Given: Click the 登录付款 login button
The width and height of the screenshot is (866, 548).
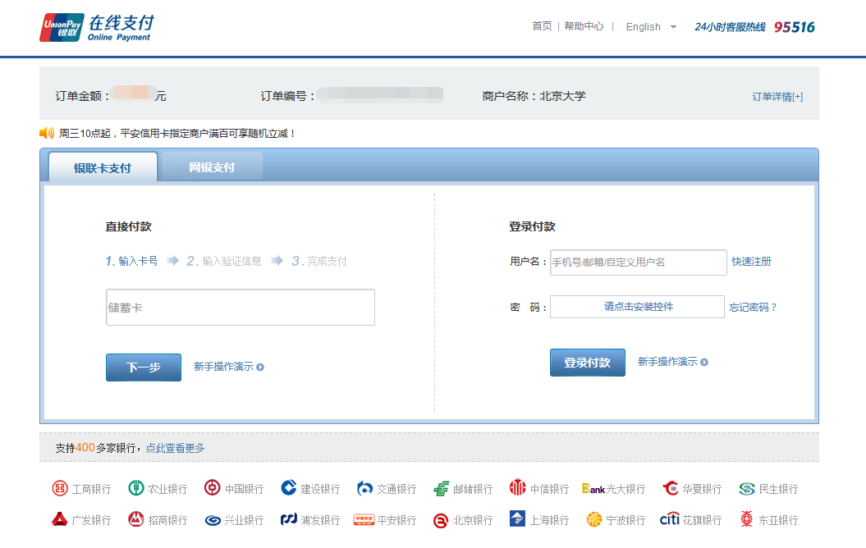Looking at the screenshot, I should [587, 363].
